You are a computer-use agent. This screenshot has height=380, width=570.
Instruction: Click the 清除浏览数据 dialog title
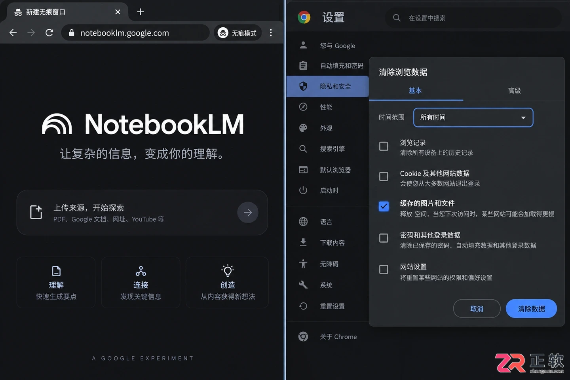tap(403, 72)
